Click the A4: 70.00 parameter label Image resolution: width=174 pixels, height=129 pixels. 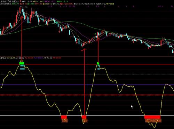pos(48,58)
